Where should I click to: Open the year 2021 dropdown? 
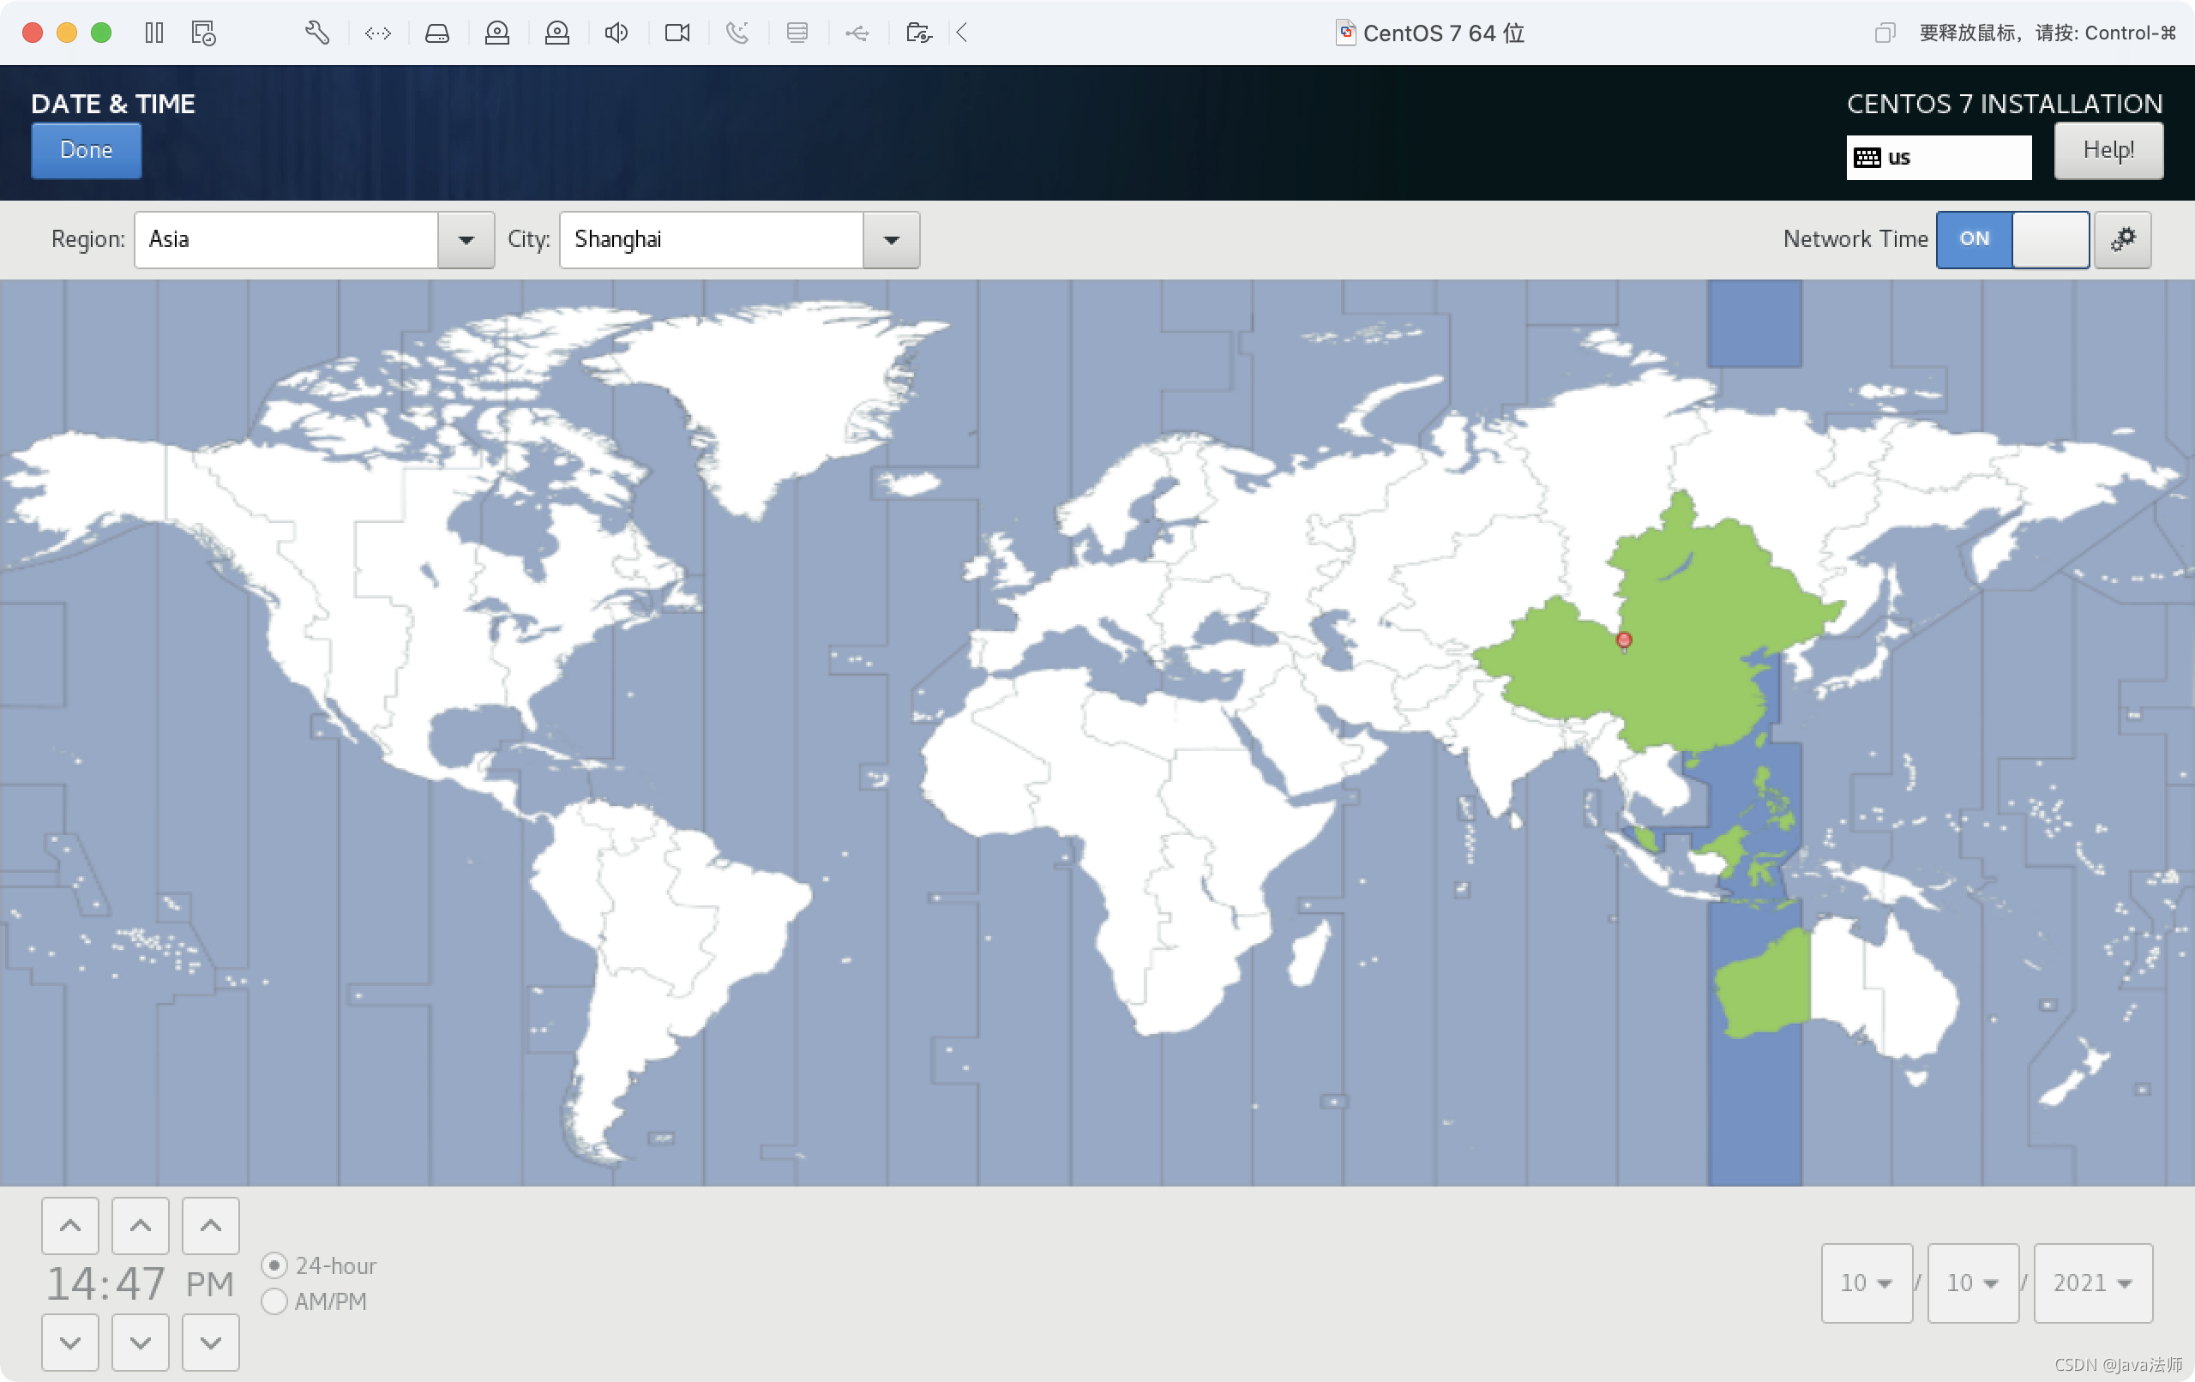[2093, 1283]
